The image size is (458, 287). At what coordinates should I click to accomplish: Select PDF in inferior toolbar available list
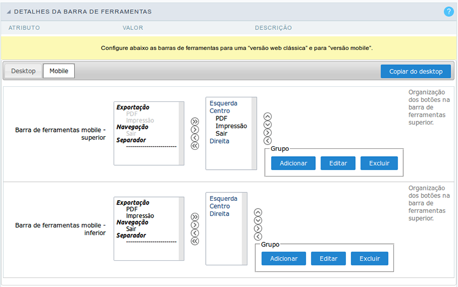132,209
